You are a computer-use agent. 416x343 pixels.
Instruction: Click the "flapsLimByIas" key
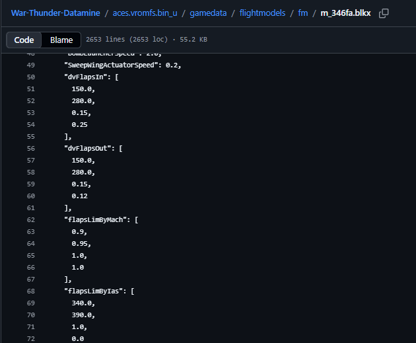[93, 291]
